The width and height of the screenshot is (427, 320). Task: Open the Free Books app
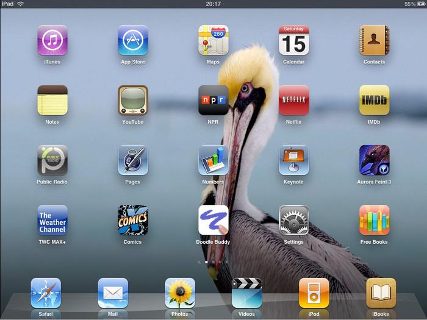click(x=374, y=220)
